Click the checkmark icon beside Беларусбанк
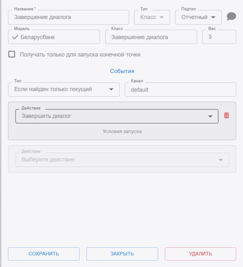The height and width of the screenshot is (267, 243). [x=15, y=37]
